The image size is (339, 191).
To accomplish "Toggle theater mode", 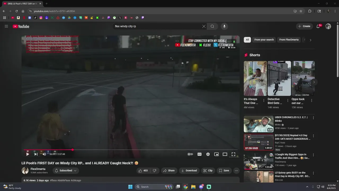I will click(225, 154).
